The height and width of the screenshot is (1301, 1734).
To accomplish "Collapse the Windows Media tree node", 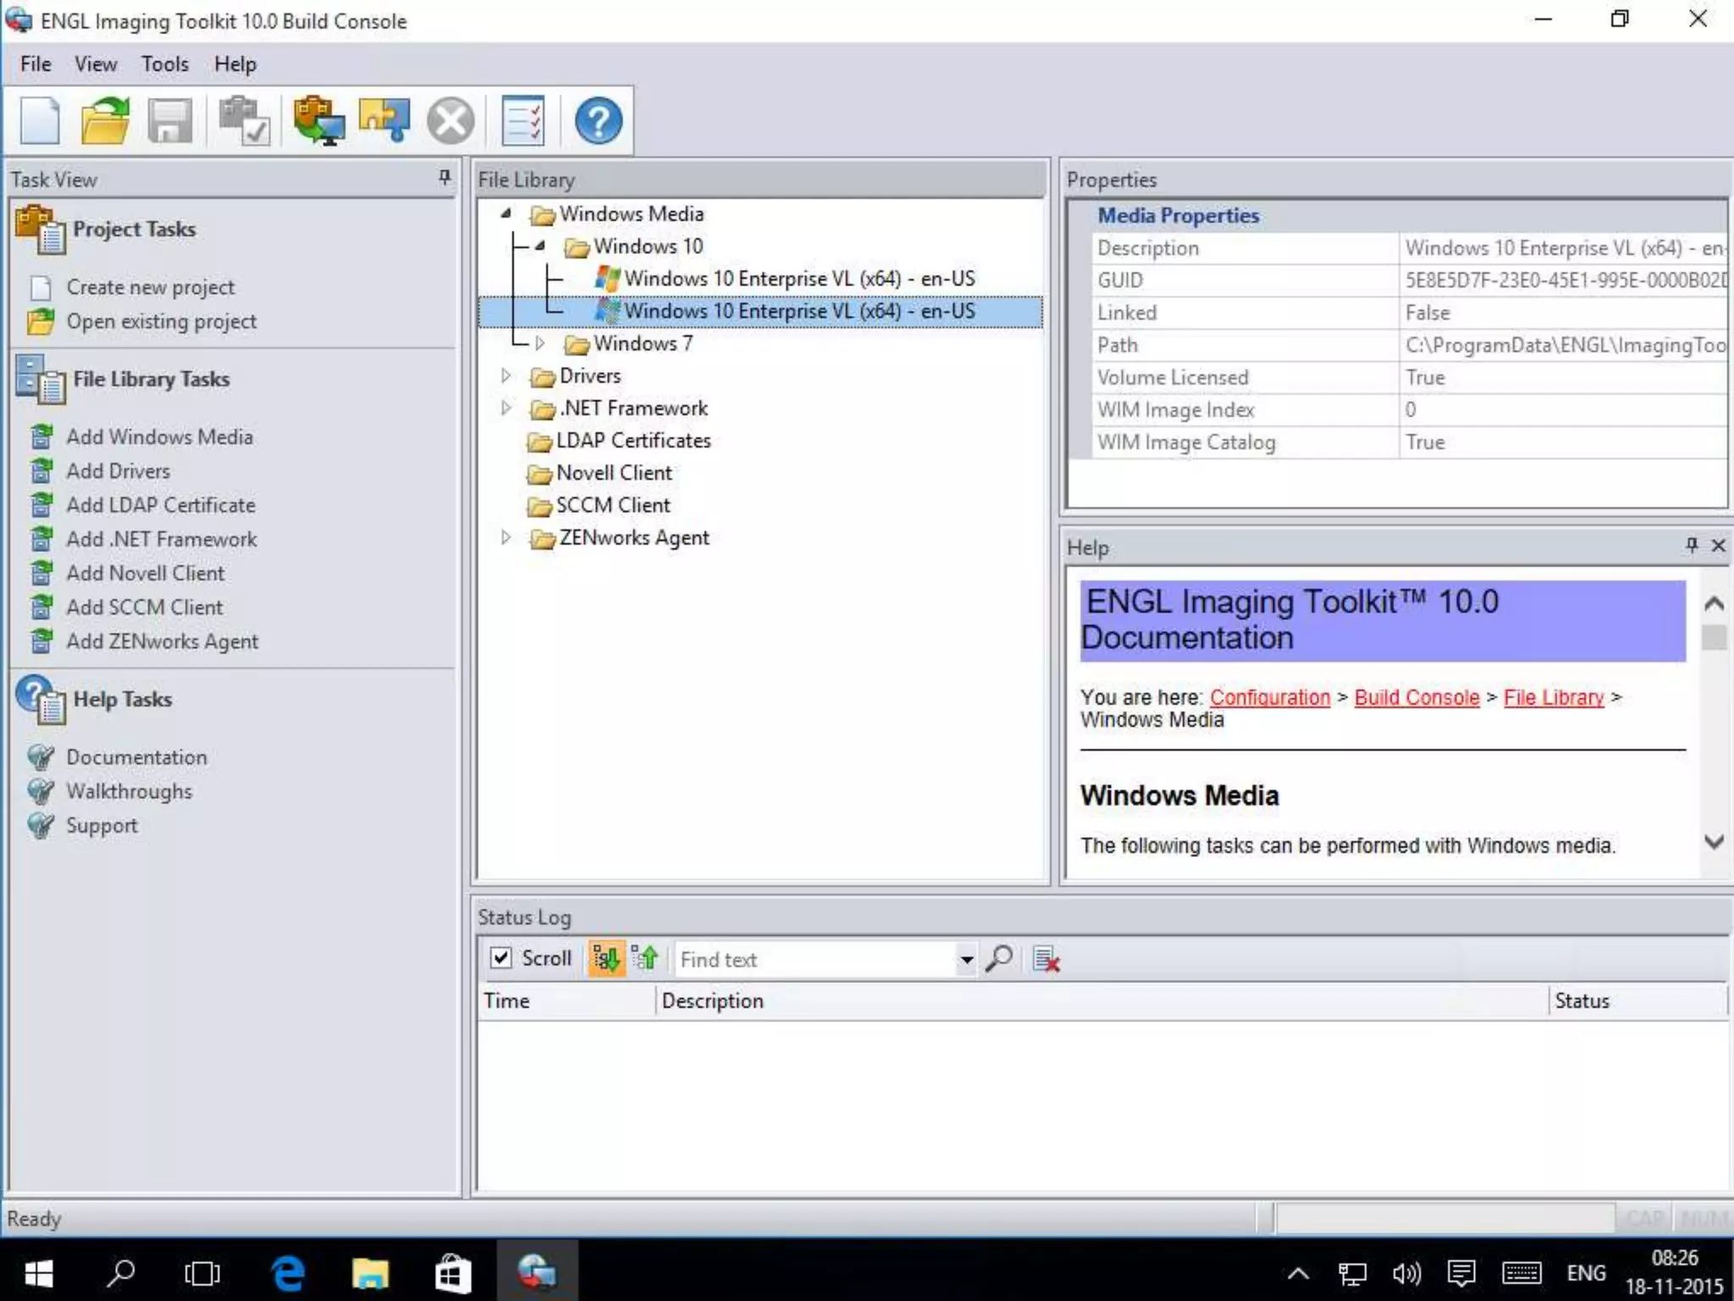I will pyautogui.click(x=505, y=213).
